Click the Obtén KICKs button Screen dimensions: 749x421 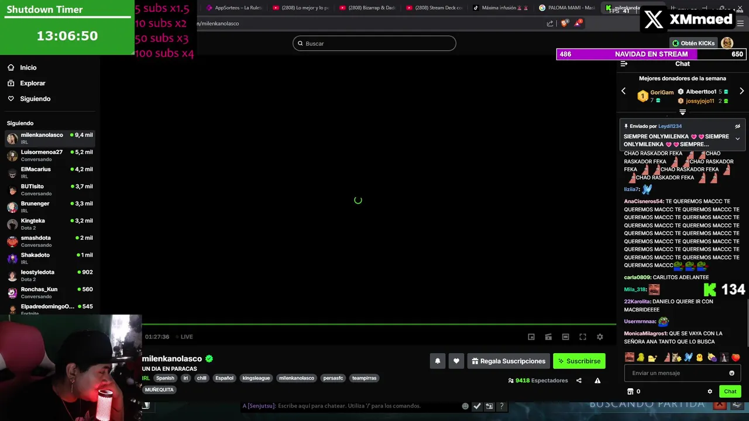[x=693, y=43]
